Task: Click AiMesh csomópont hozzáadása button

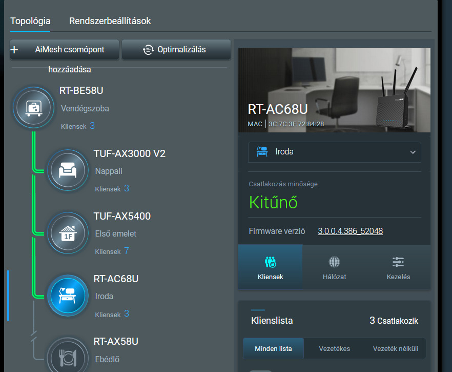Action: click(65, 50)
